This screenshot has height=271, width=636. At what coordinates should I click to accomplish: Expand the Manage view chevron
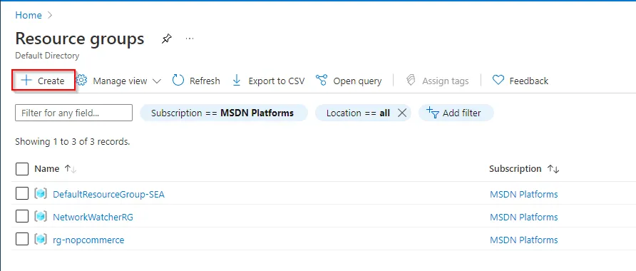click(157, 81)
